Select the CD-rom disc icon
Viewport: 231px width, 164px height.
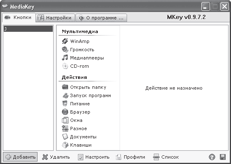[x=65, y=66]
